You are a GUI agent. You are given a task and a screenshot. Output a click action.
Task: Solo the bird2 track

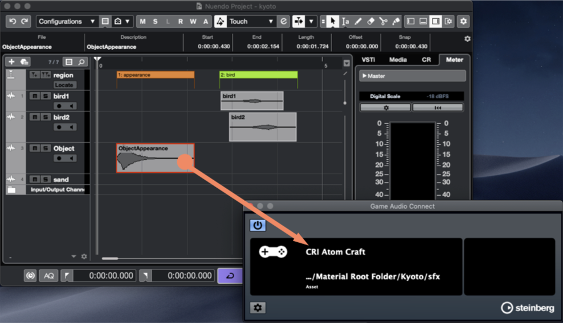[x=46, y=117]
